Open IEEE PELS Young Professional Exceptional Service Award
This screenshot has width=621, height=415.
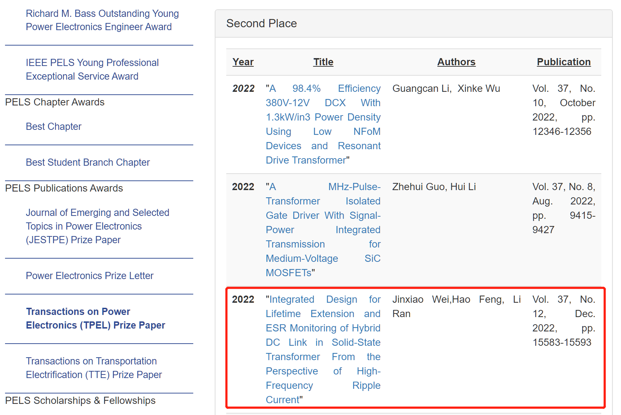point(92,69)
